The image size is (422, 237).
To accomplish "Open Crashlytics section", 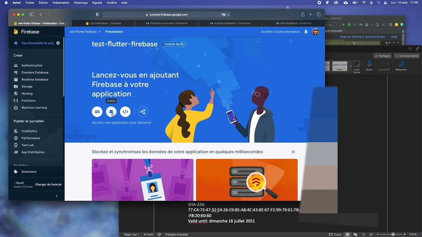I will click(x=25, y=131).
